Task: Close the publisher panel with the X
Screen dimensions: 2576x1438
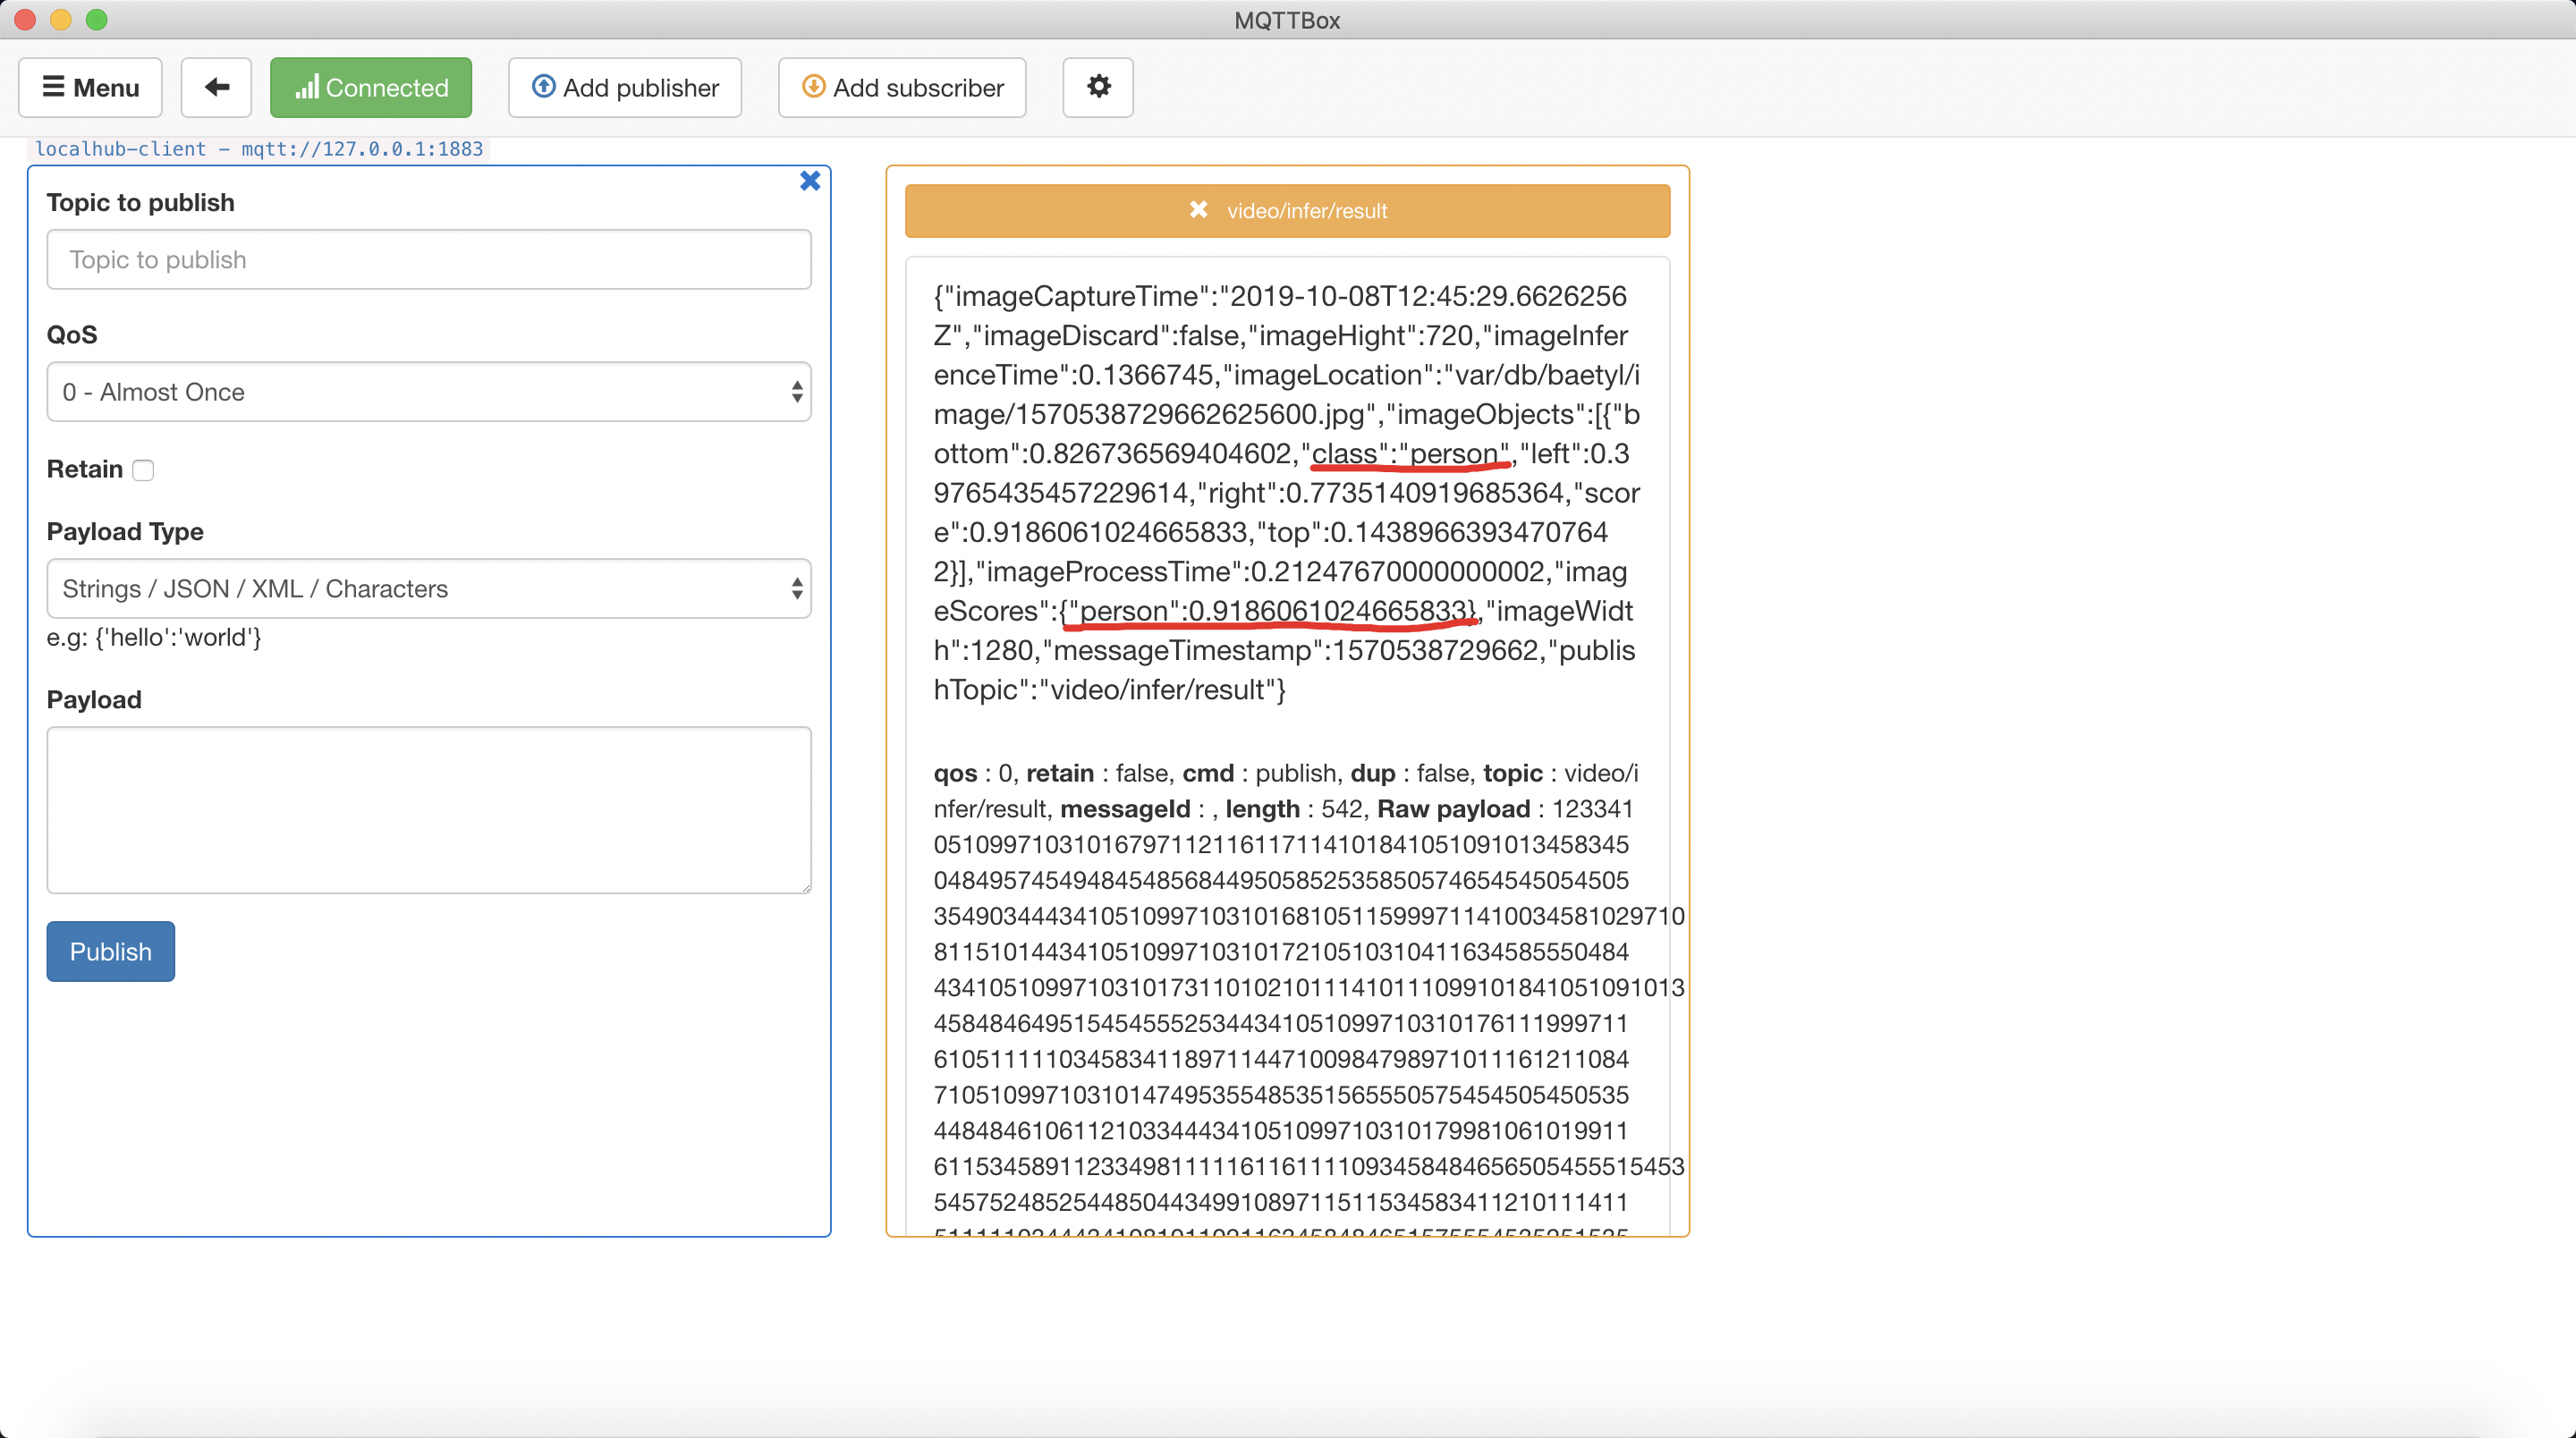Action: click(810, 181)
